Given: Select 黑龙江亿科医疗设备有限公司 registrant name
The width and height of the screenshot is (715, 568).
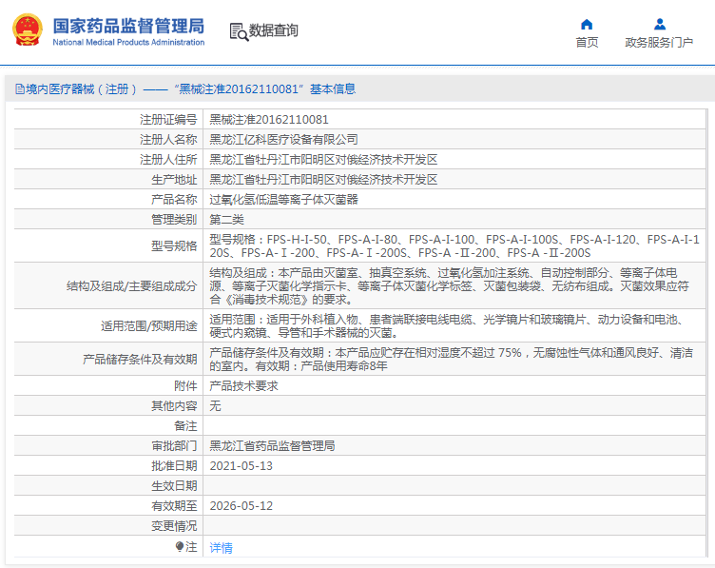Looking at the screenshot, I should (283, 140).
